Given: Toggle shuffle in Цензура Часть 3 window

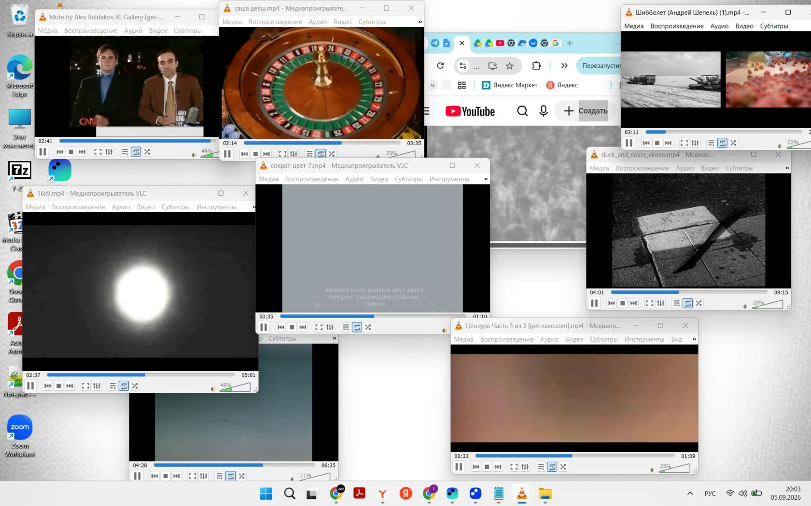Looking at the screenshot, I should [563, 467].
